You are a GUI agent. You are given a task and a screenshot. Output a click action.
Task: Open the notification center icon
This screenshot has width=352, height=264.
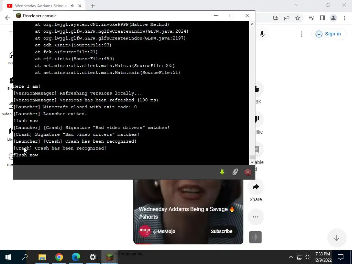(x=341, y=257)
